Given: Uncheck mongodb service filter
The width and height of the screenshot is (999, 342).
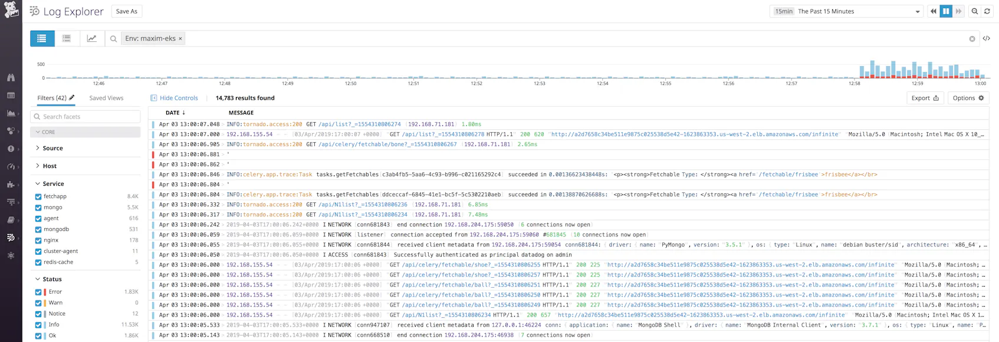Looking at the screenshot, I should point(38,229).
